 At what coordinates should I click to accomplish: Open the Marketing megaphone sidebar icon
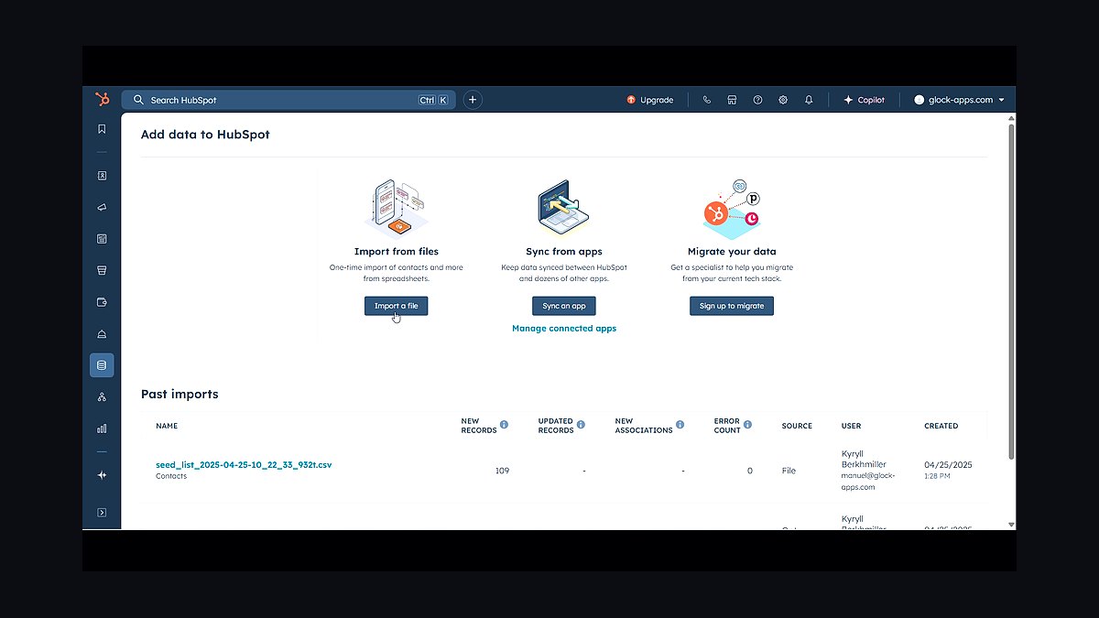tap(102, 207)
